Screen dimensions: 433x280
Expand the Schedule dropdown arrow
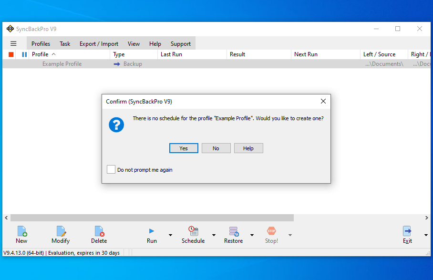[x=214, y=235]
